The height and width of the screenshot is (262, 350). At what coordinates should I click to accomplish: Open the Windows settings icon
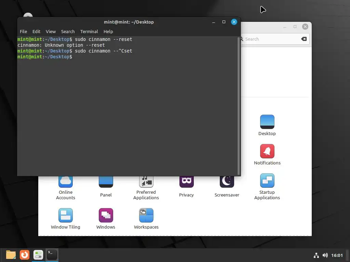click(106, 215)
